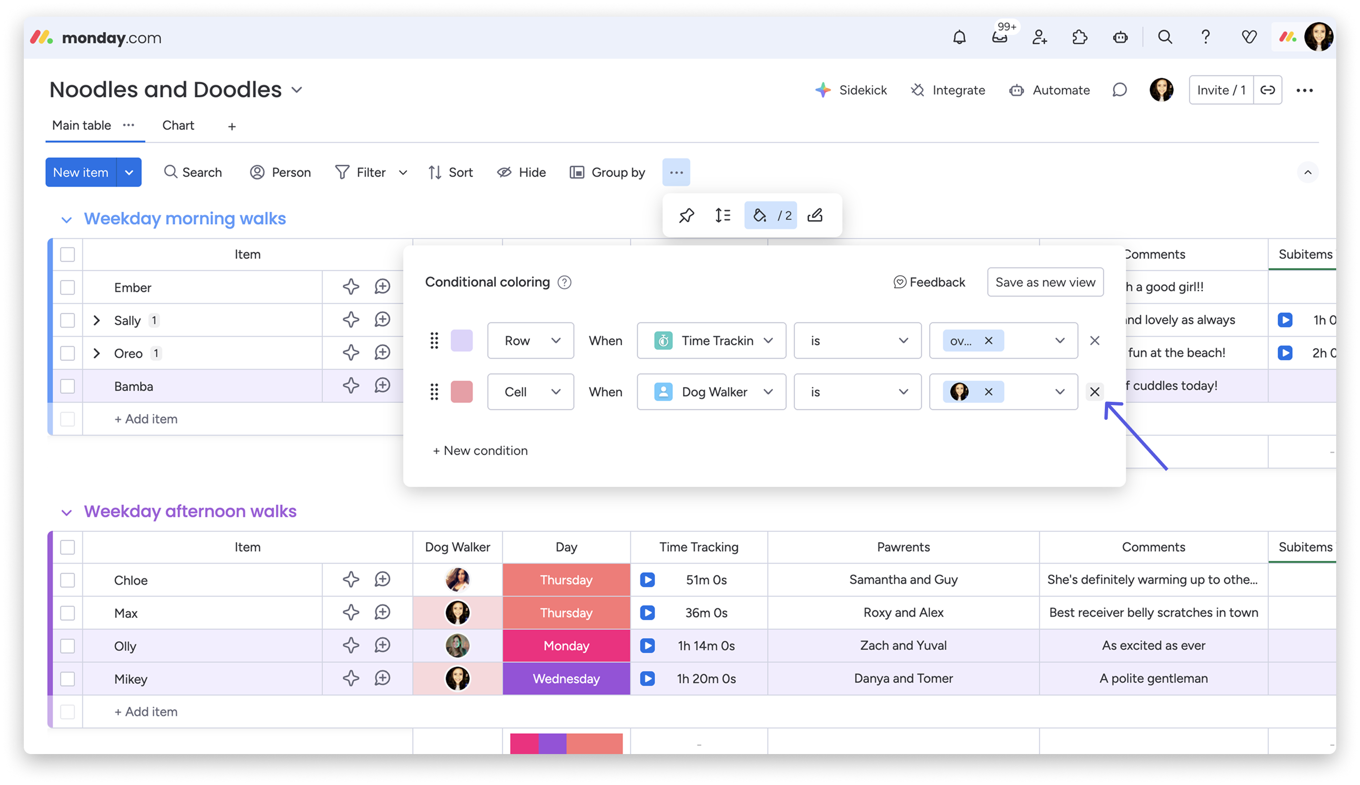Open the Filter dropdown arrow
Screen dimensions: 1360x785
pyautogui.click(x=403, y=172)
